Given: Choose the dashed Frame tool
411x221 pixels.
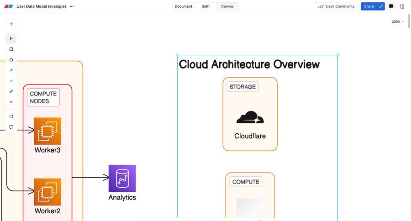Looking at the screenshot, I should [11, 116].
